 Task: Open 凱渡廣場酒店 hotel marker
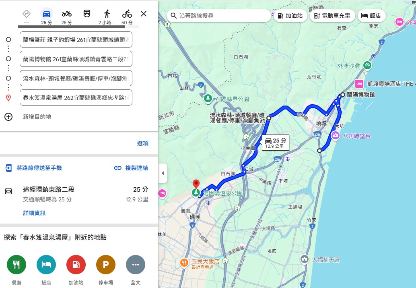pos(359,84)
